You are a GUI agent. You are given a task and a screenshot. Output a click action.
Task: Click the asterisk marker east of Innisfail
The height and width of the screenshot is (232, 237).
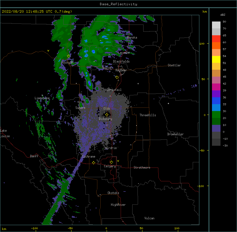click(138, 83)
